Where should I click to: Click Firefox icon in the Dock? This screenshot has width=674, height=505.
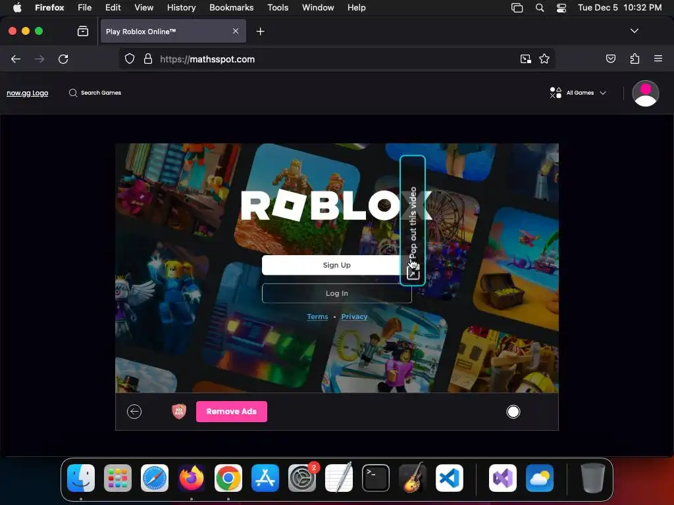pos(192,478)
